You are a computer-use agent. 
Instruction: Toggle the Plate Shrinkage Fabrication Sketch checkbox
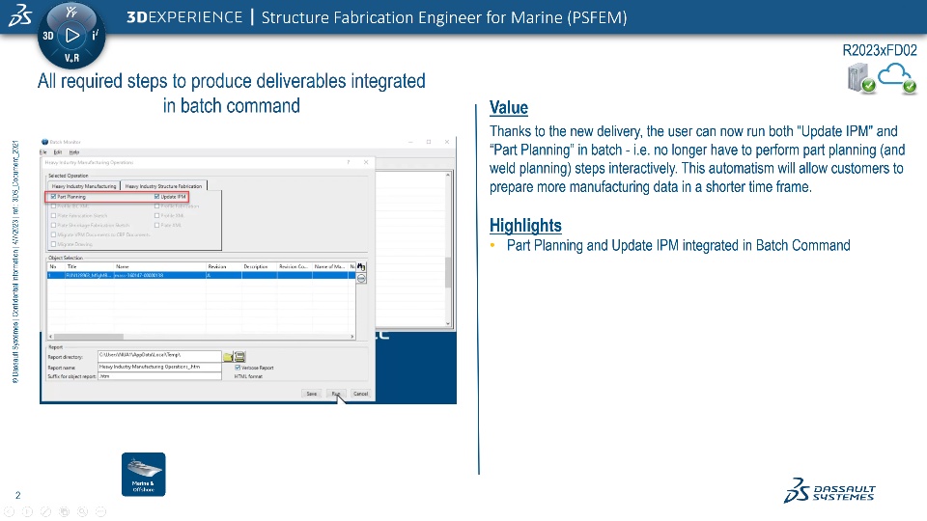53,225
